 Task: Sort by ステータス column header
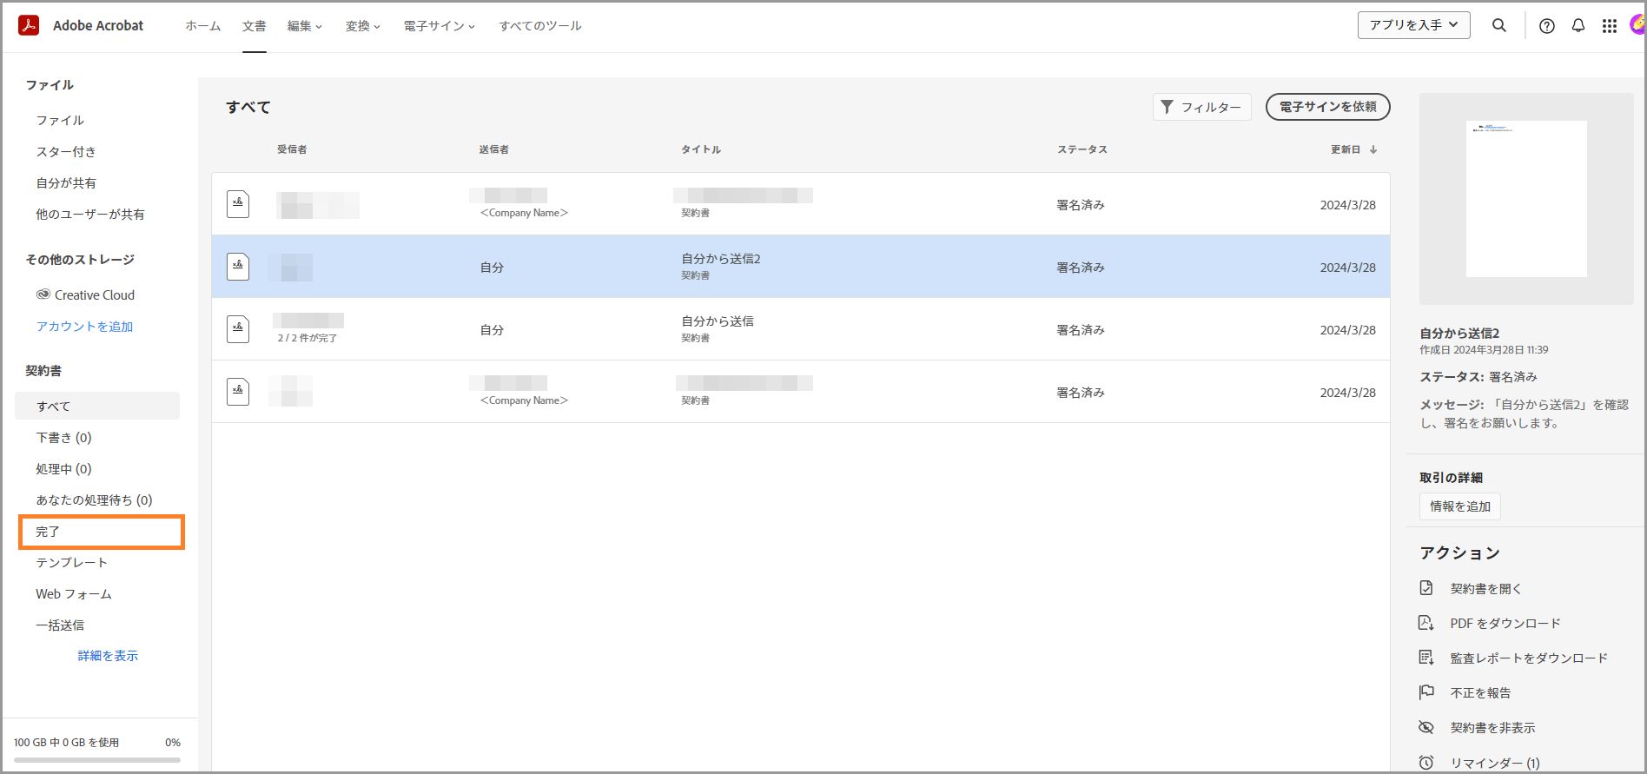(x=1082, y=149)
